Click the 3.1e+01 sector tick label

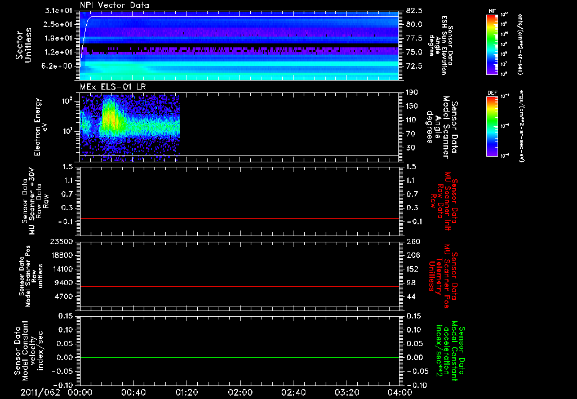tap(59, 11)
